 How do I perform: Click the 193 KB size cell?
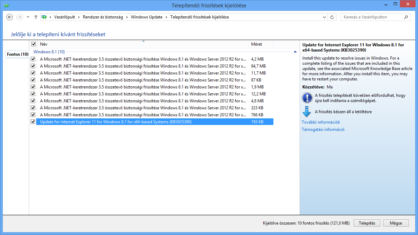coord(257,122)
